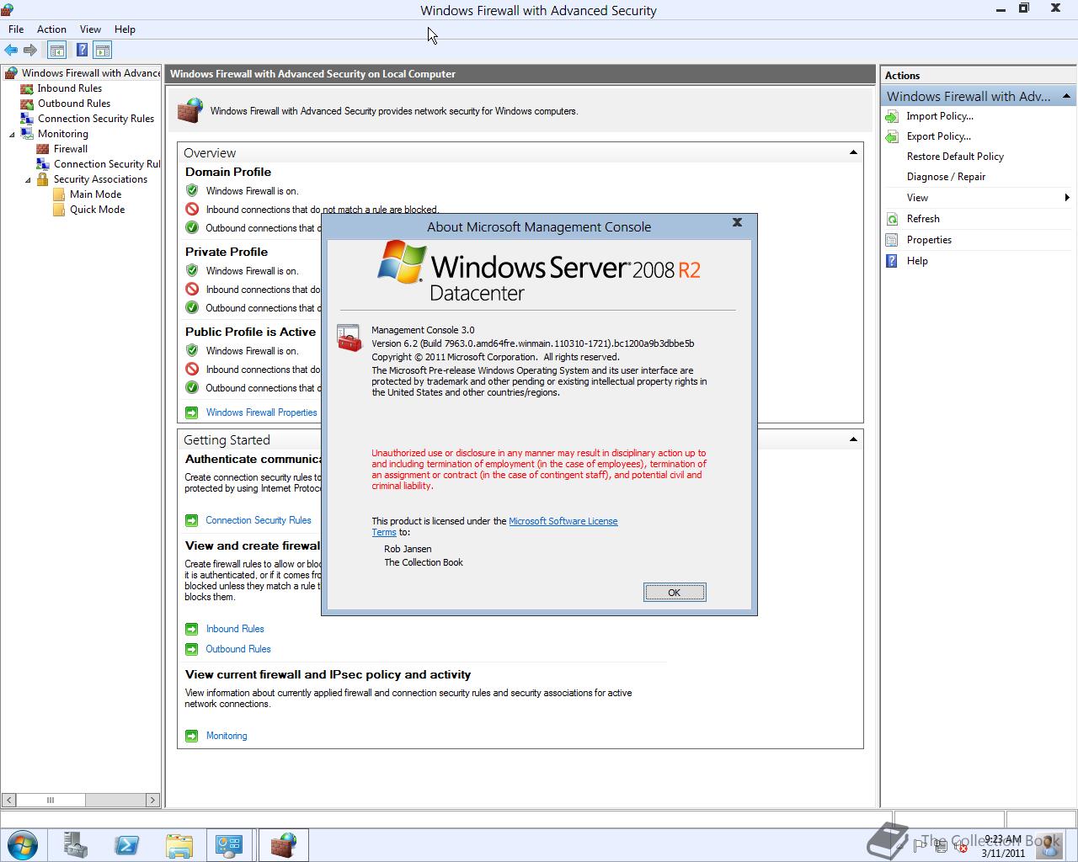Close the About Microsoft Management Console dialog

coord(737,222)
